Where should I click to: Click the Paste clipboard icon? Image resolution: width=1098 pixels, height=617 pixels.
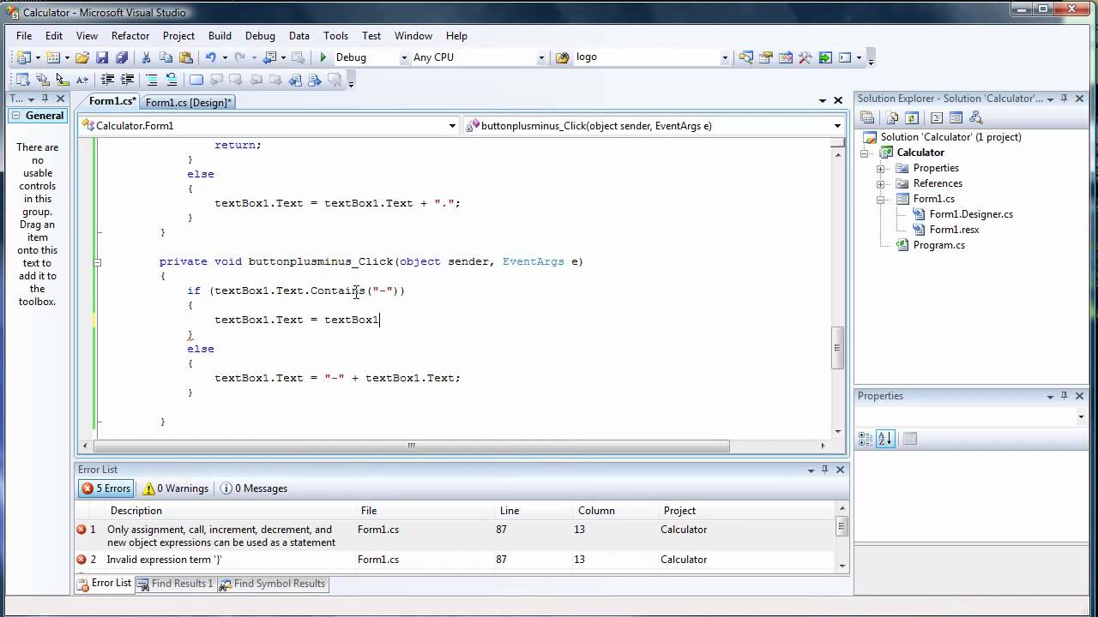click(x=186, y=57)
